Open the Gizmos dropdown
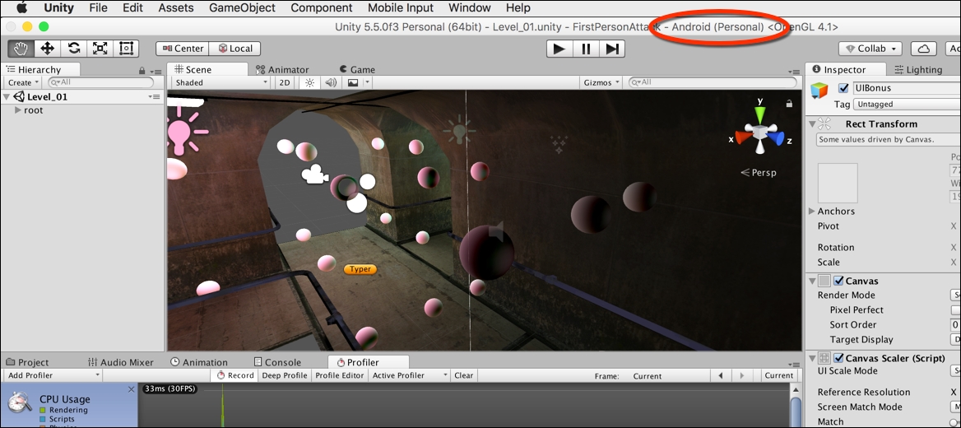This screenshot has height=428, width=961. click(601, 82)
